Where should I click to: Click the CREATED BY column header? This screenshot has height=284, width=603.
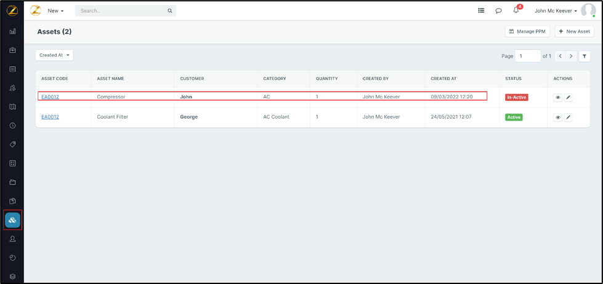[375, 79]
